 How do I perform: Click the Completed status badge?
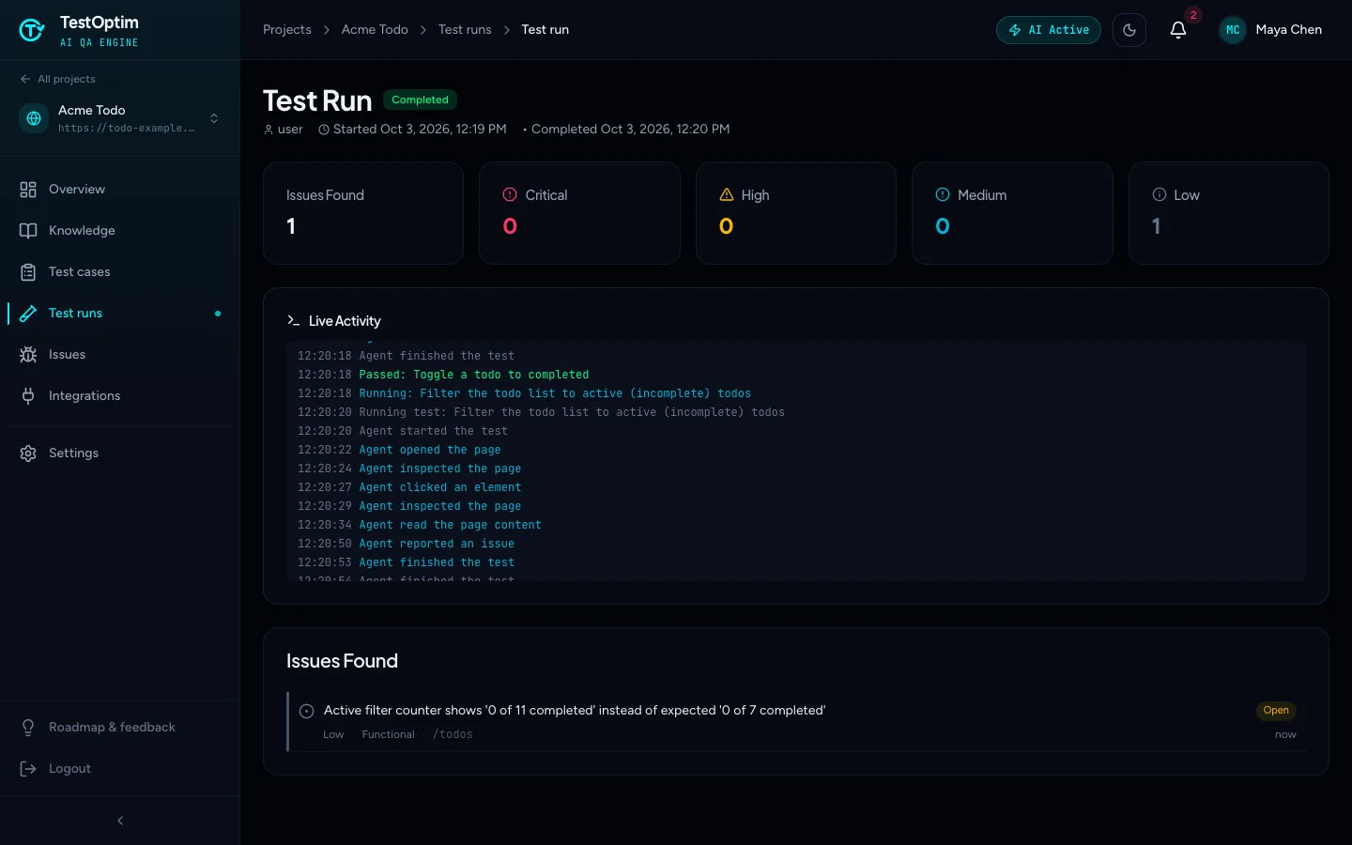[x=420, y=100]
